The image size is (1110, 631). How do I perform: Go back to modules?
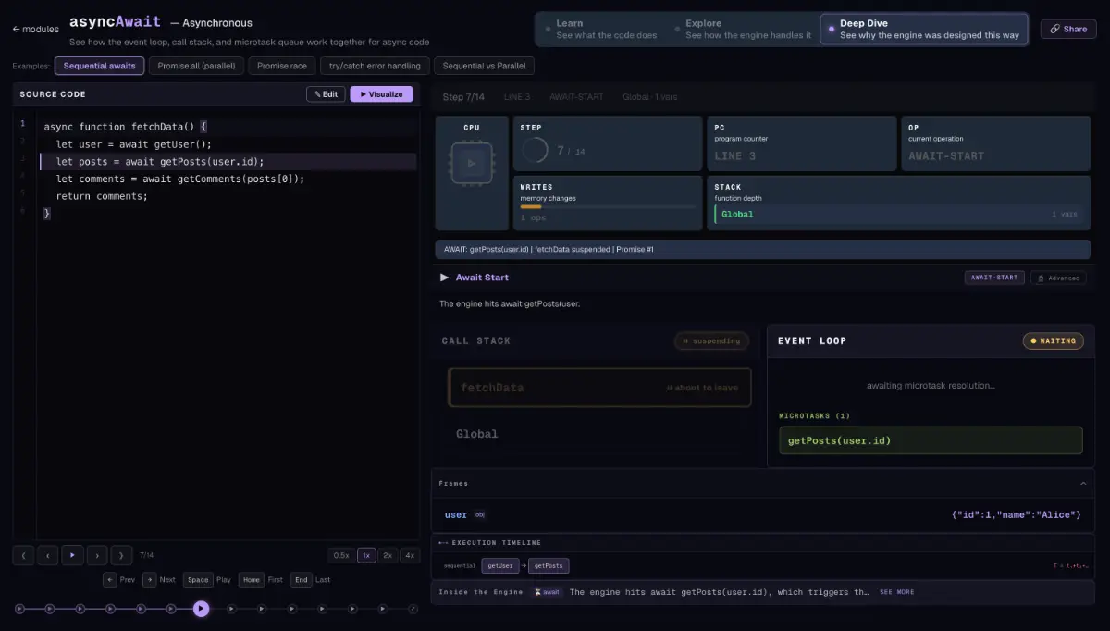point(35,29)
